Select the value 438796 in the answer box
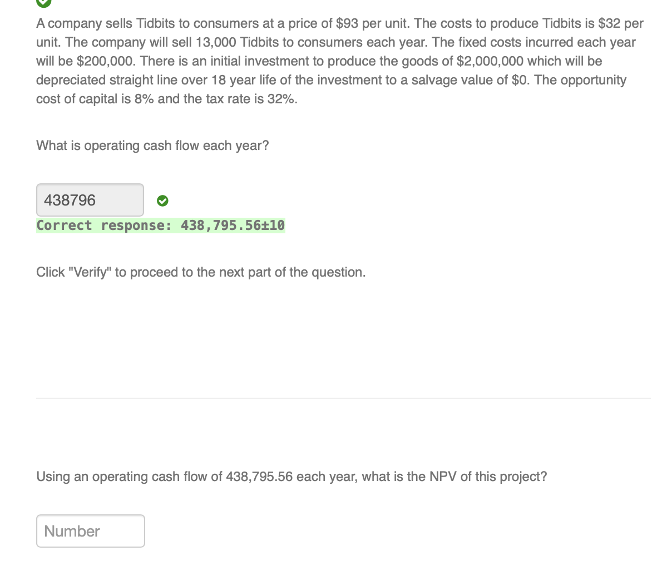The image size is (662, 561). [70, 200]
